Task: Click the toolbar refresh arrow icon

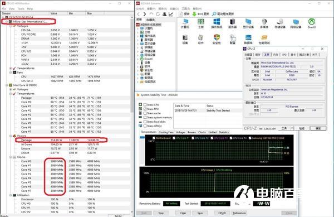Action: tap(158, 14)
